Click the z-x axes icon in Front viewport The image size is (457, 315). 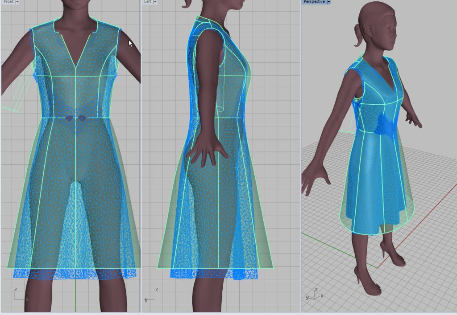tap(21, 295)
